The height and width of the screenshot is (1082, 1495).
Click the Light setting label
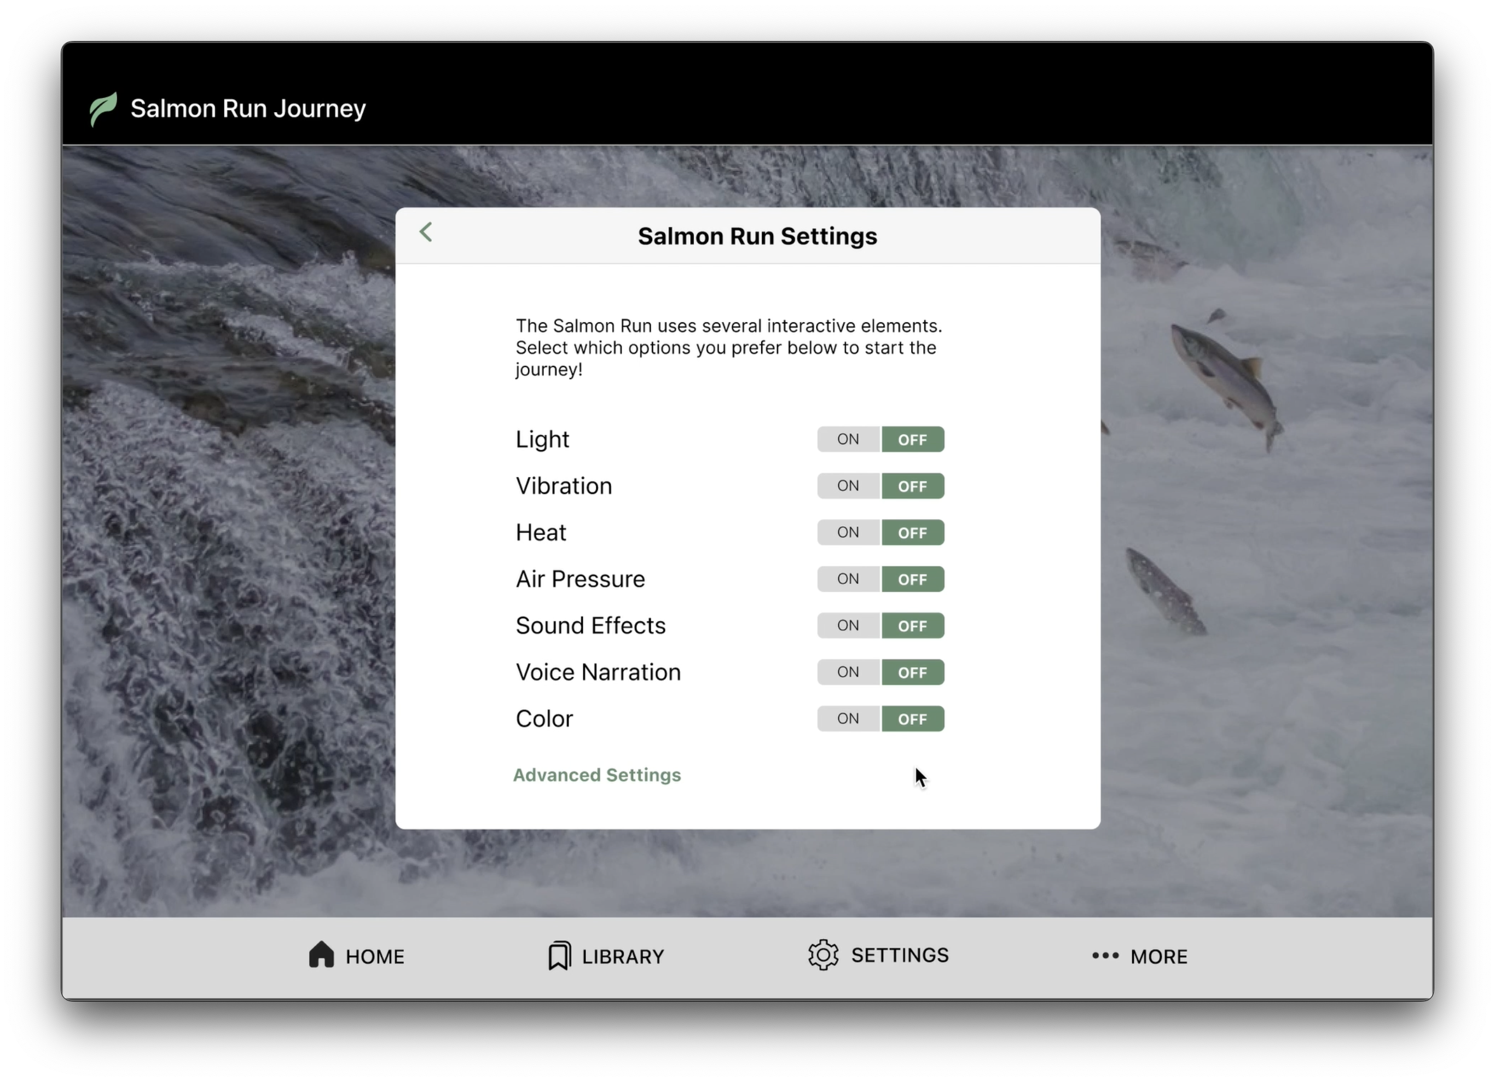click(x=542, y=439)
